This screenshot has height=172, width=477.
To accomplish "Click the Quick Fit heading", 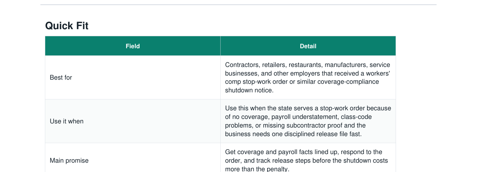I will coord(67,26).
